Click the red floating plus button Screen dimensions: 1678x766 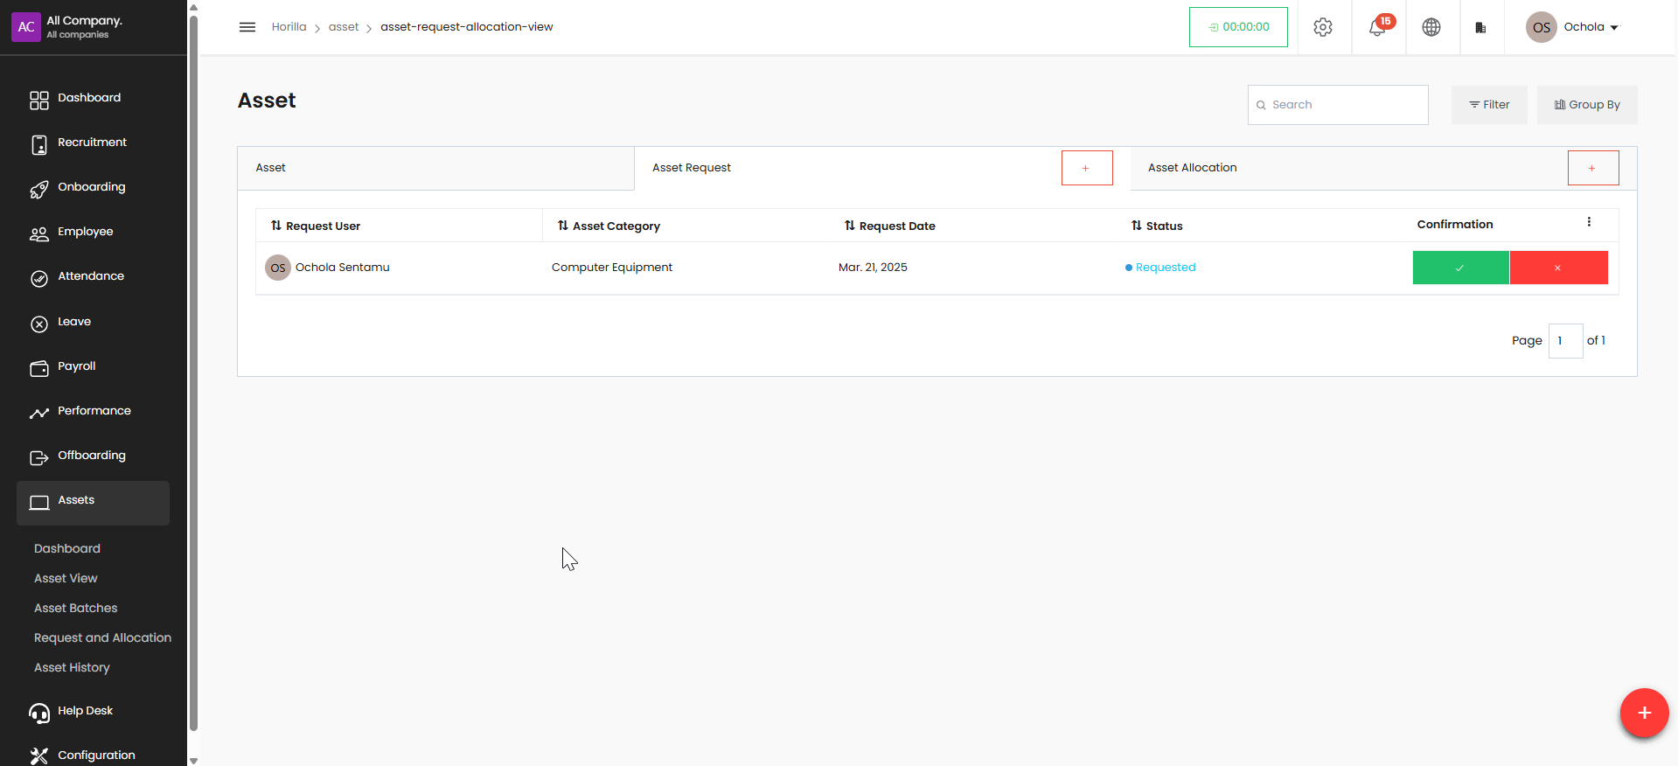click(1644, 713)
